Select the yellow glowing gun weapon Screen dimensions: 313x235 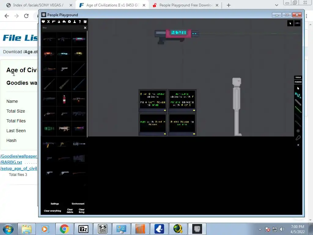point(79,54)
